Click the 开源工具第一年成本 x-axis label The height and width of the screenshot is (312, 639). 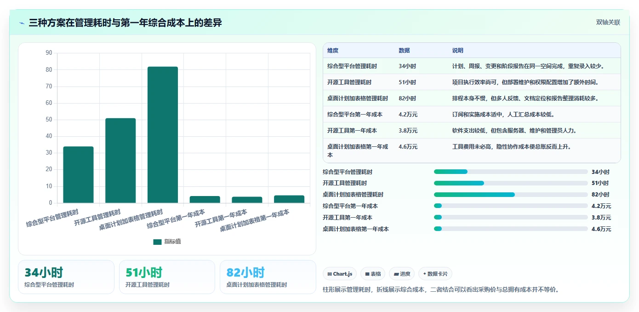(221, 218)
